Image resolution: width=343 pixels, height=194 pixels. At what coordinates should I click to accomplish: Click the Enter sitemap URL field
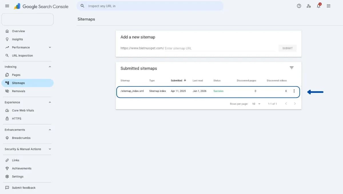[x=220, y=48]
